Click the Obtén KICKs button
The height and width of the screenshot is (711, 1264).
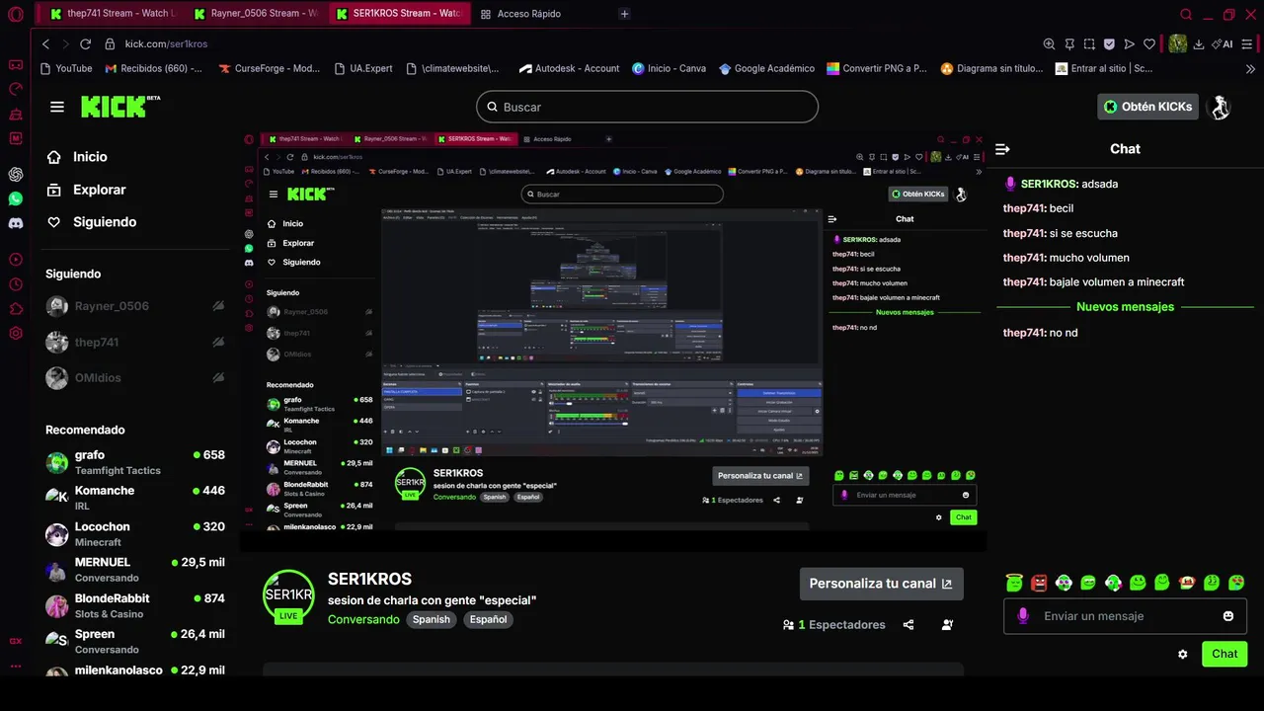(x=1147, y=107)
